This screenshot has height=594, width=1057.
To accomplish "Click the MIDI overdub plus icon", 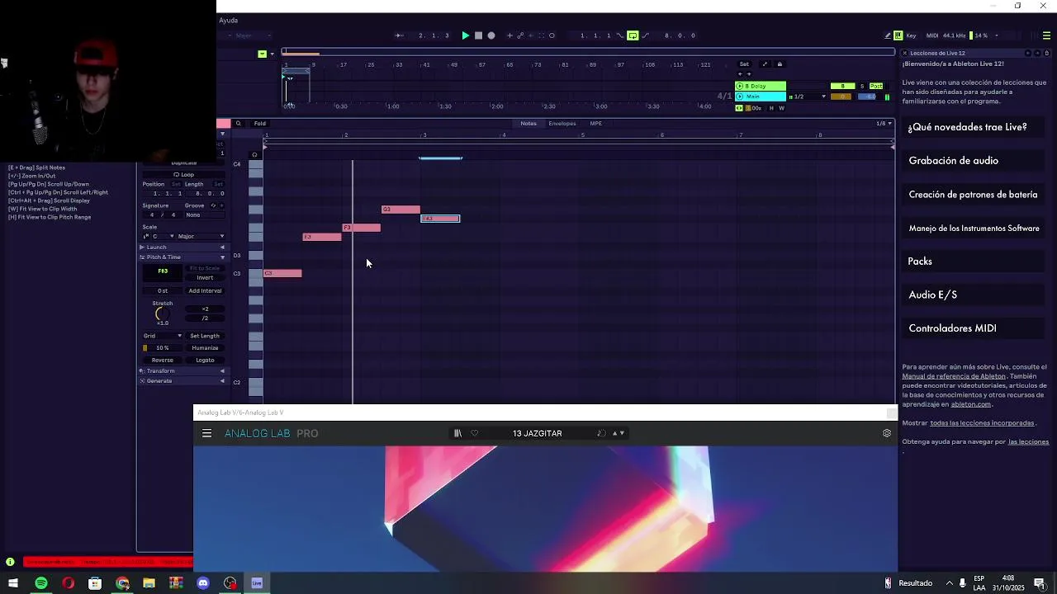I will (x=510, y=35).
